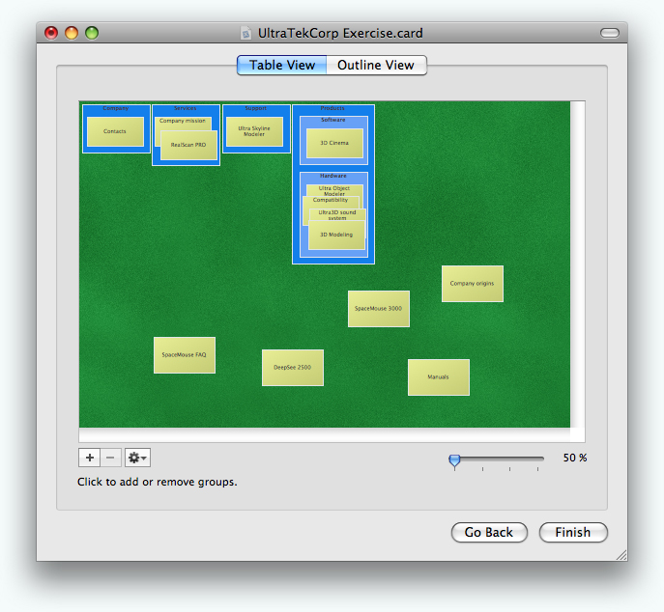
Task: Click the Go Back button
Action: (489, 532)
